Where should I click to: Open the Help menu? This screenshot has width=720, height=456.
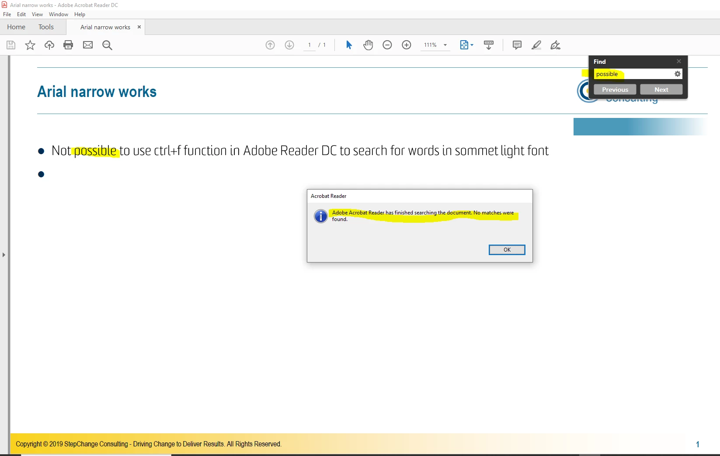click(x=80, y=14)
